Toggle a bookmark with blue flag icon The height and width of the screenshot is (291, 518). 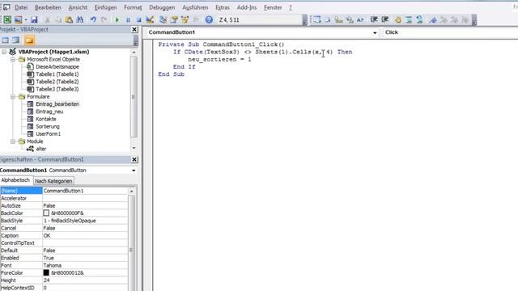click(x=433, y=19)
